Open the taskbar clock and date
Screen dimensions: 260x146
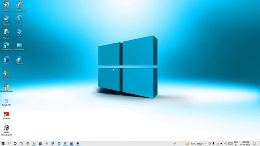click(x=245, y=144)
